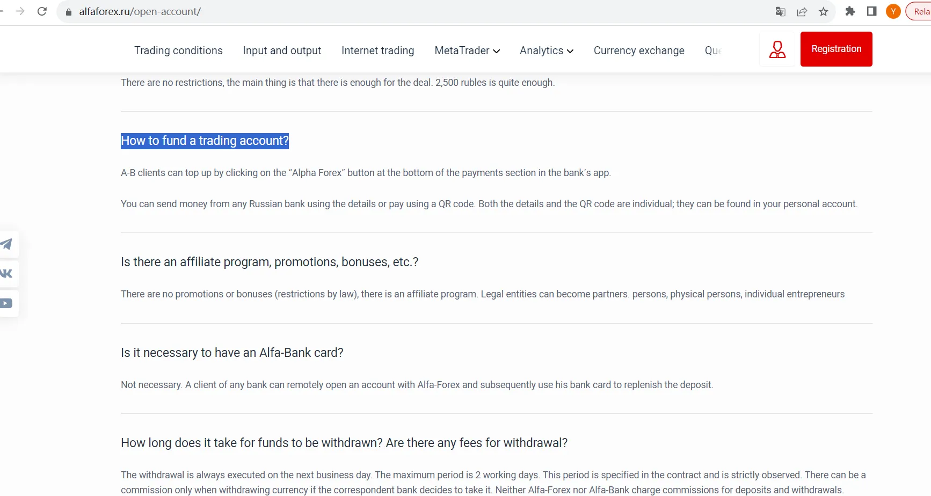Click the YouTube sidebar icon
The width and height of the screenshot is (931, 496).
click(x=6, y=303)
